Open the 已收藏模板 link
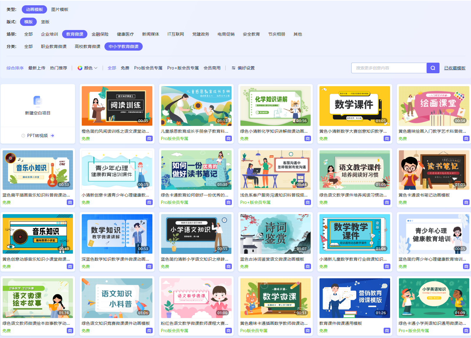Screen dimensions: 471x338 455,68
